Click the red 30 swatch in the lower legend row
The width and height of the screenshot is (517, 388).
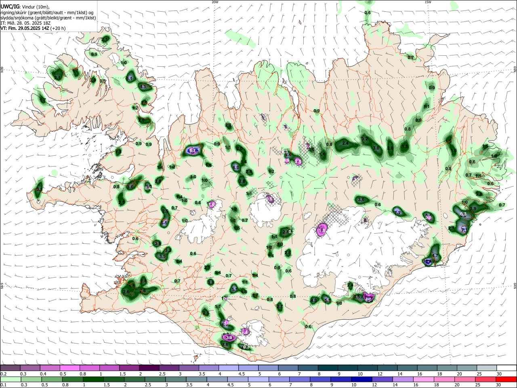[506, 379]
